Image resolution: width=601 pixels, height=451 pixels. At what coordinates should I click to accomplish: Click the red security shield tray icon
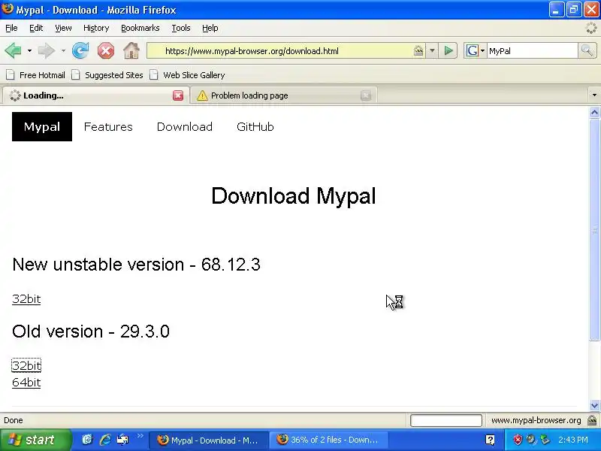click(x=518, y=440)
